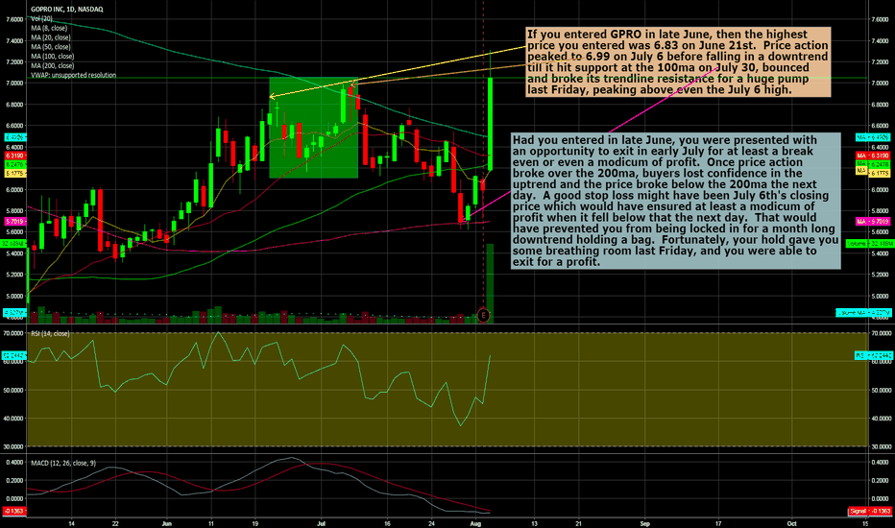Click the tall green volume bar in August
This screenshot has width=895, height=528.
click(x=490, y=283)
